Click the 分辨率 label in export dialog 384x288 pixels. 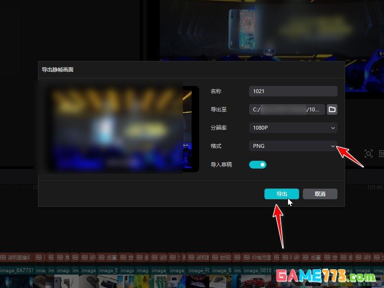[x=218, y=128]
